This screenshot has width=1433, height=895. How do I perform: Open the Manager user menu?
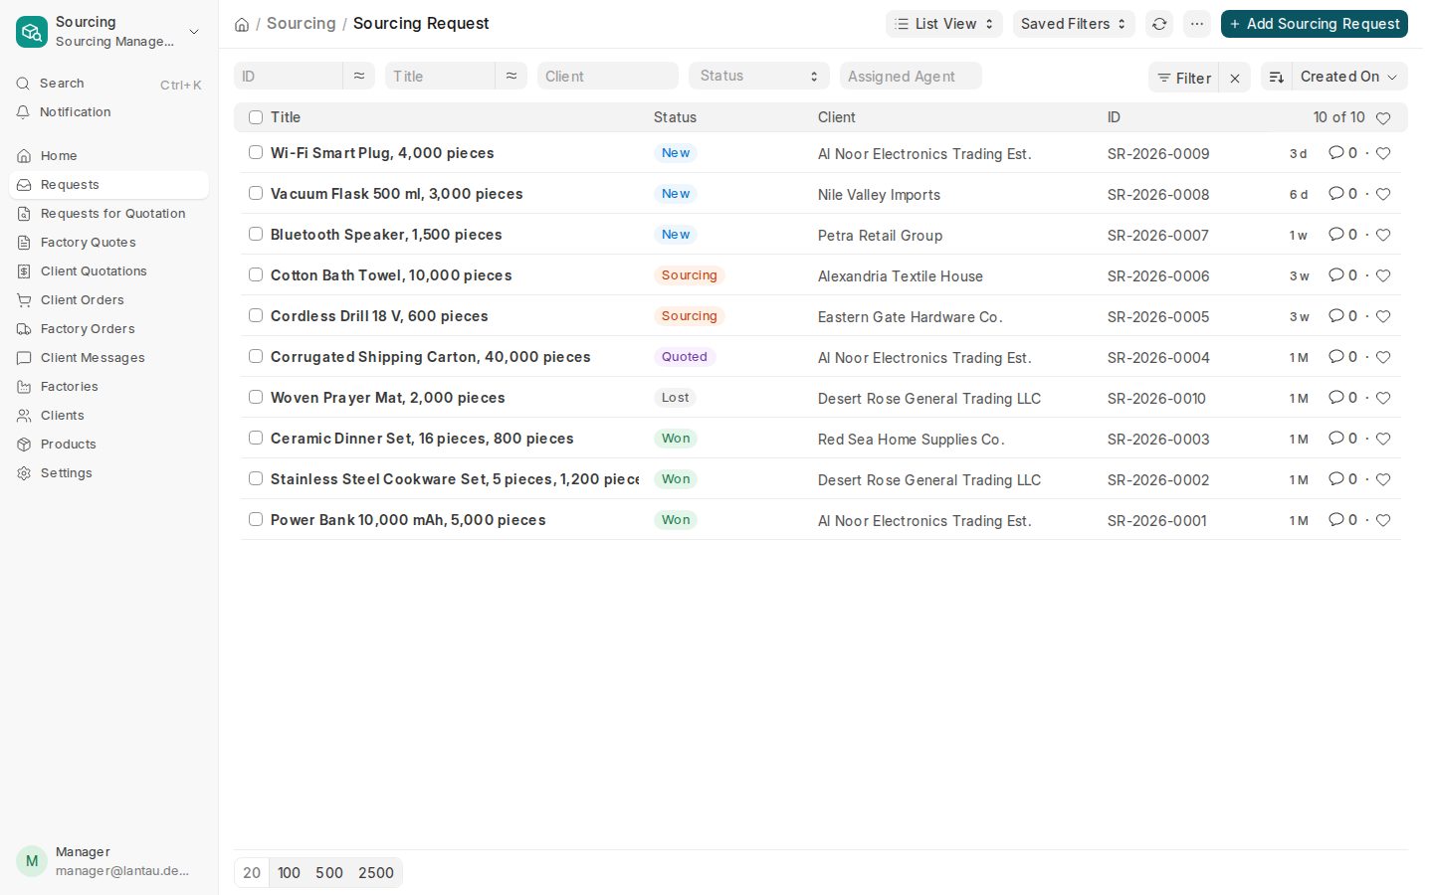[109, 861]
